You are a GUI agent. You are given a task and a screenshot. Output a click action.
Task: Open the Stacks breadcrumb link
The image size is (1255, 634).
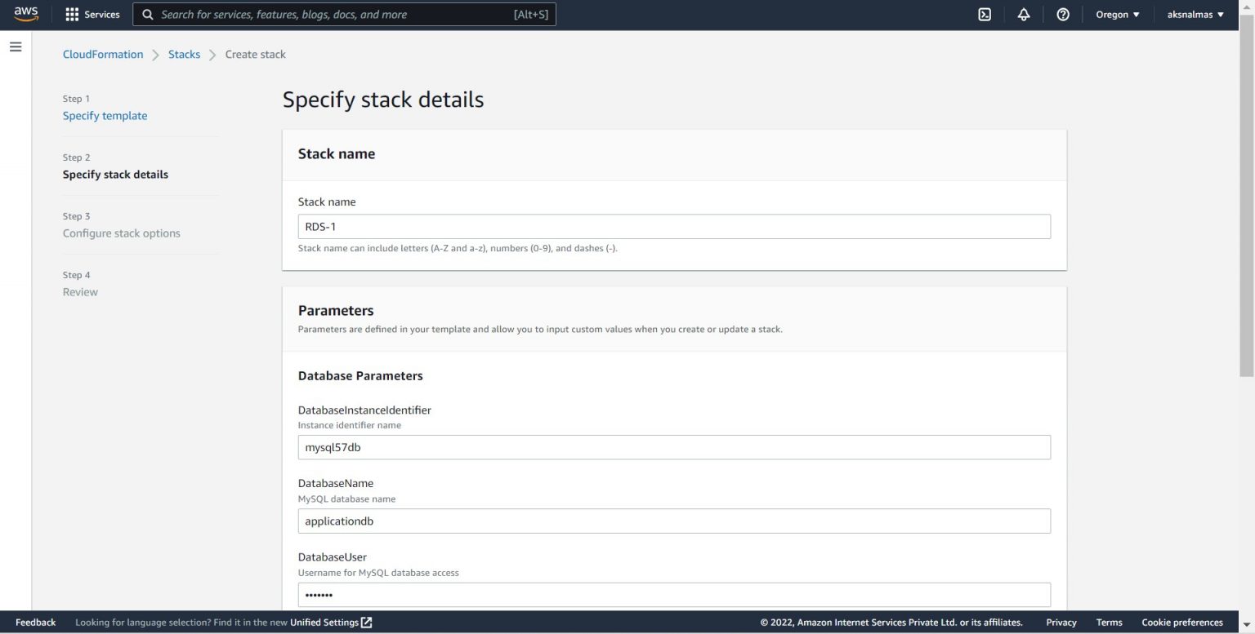(x=184, y=54)
